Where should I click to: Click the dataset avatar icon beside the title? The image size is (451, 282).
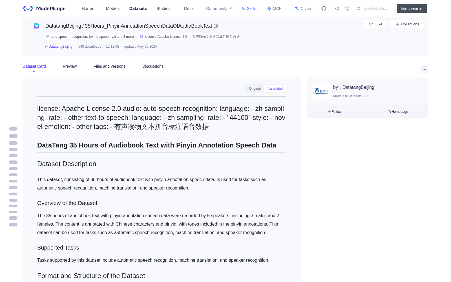[x=36, y=26]
